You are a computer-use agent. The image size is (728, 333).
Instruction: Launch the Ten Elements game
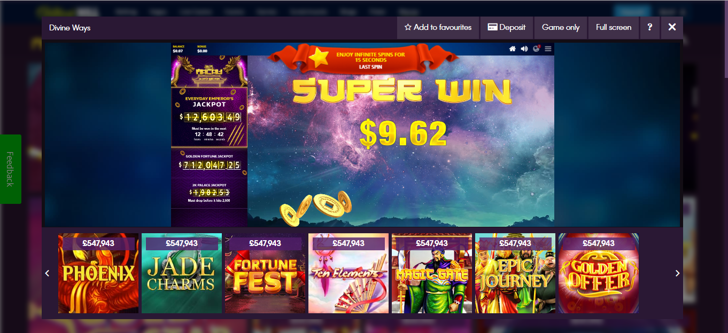(348, 273)
